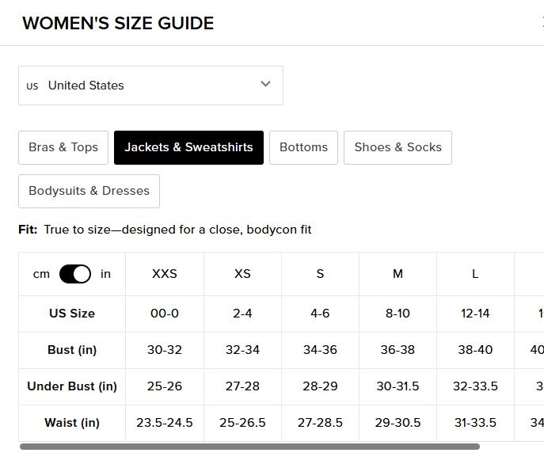
Task: Click the chevron arrow in country selector
Action: [x=266, y=84]
